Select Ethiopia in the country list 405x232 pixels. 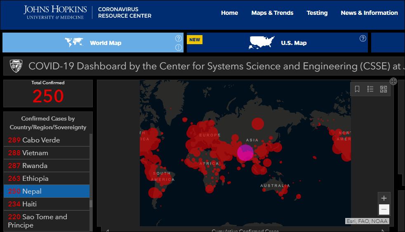click(x=47, y=178)
